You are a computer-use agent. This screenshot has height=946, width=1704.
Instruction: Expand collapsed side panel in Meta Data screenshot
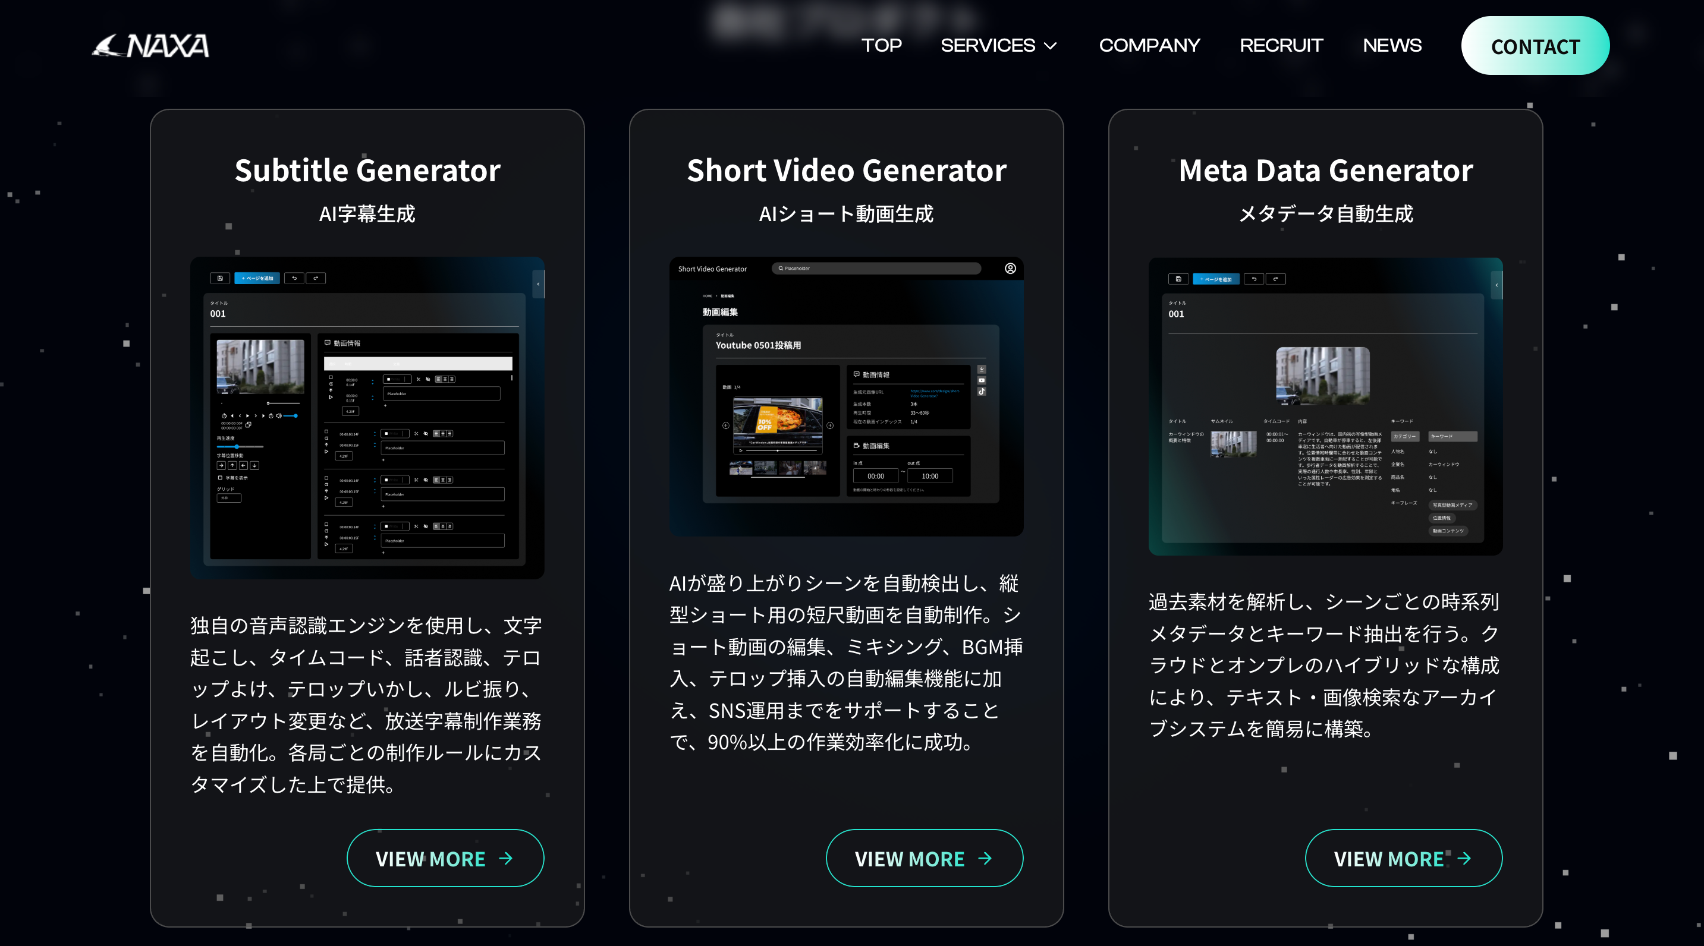click(1496, 285)
